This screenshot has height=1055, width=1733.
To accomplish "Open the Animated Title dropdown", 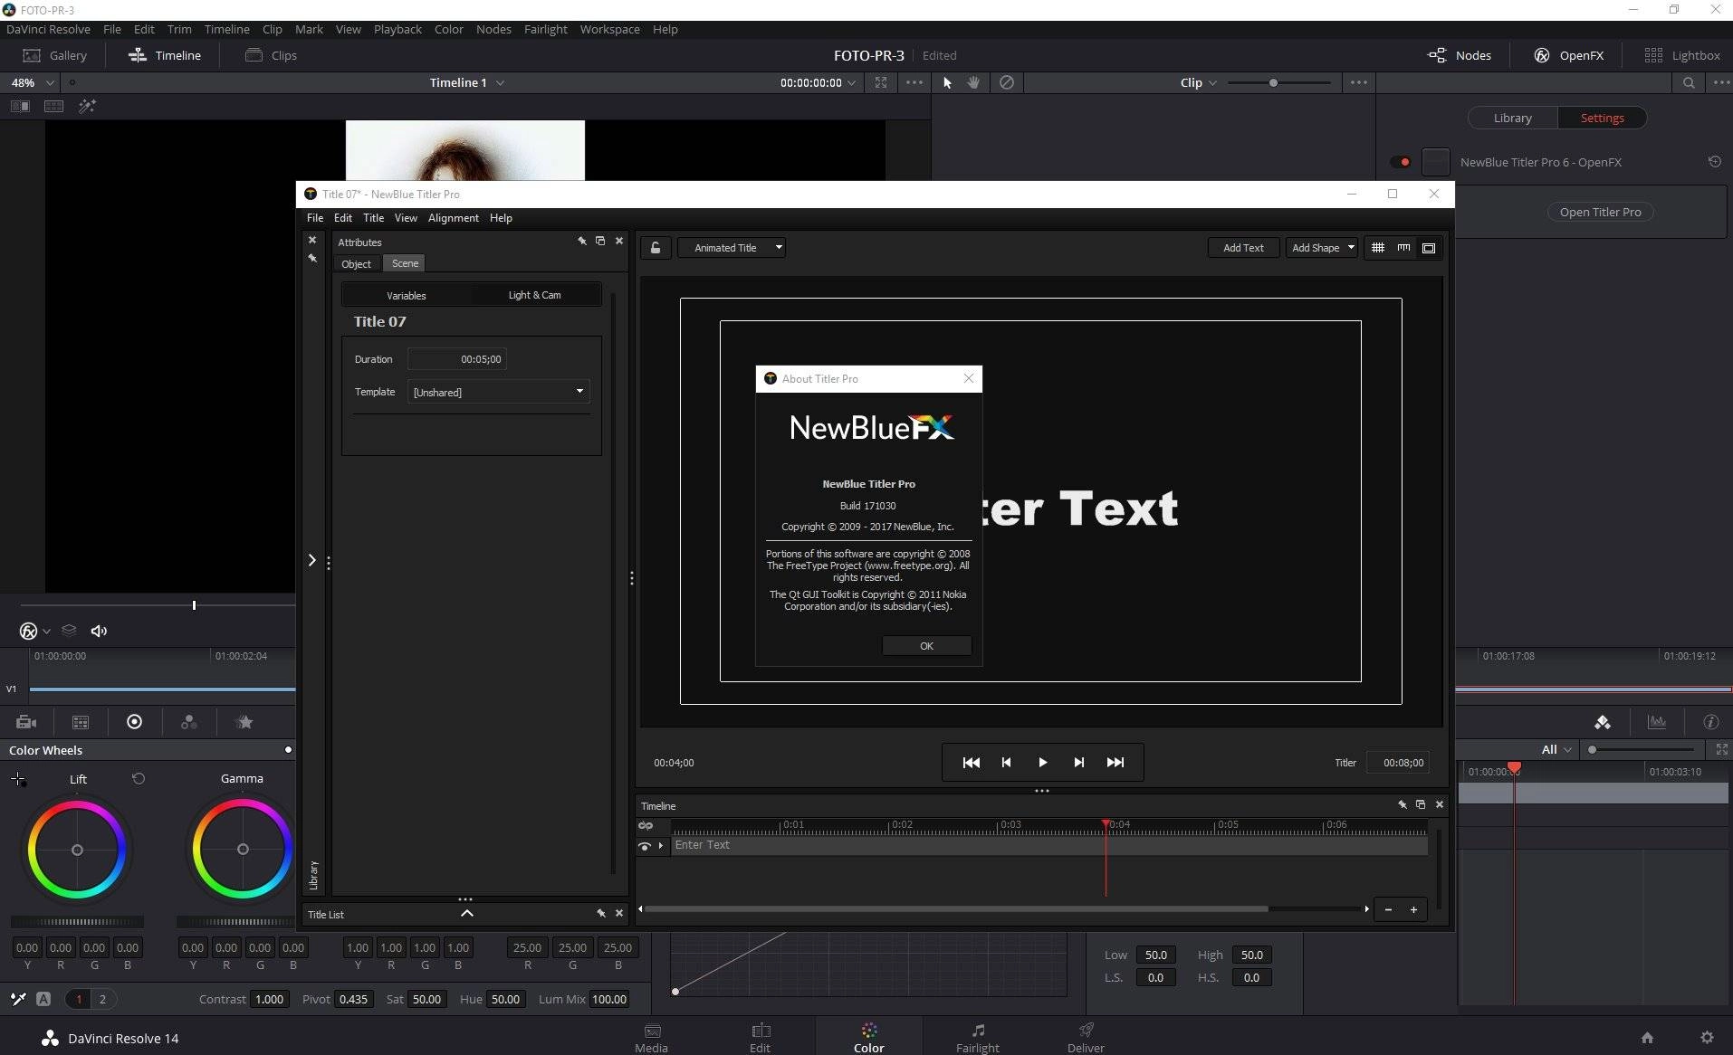I will tap(732, 248).
